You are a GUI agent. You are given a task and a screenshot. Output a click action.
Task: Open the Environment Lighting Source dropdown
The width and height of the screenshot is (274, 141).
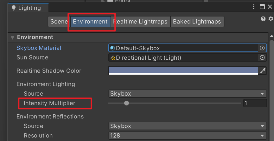(x=187, y=94)
